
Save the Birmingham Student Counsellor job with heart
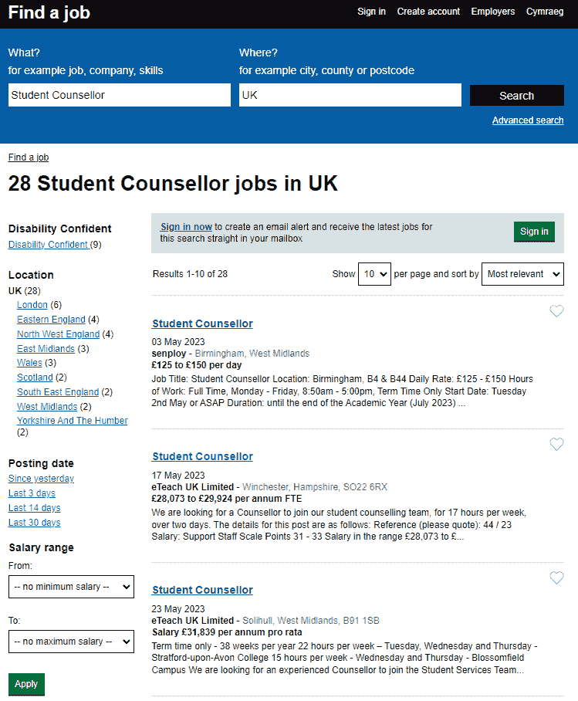click(556, 311)
